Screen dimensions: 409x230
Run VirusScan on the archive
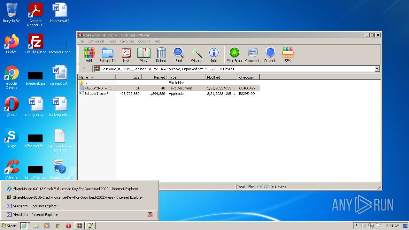click(234, 55)
